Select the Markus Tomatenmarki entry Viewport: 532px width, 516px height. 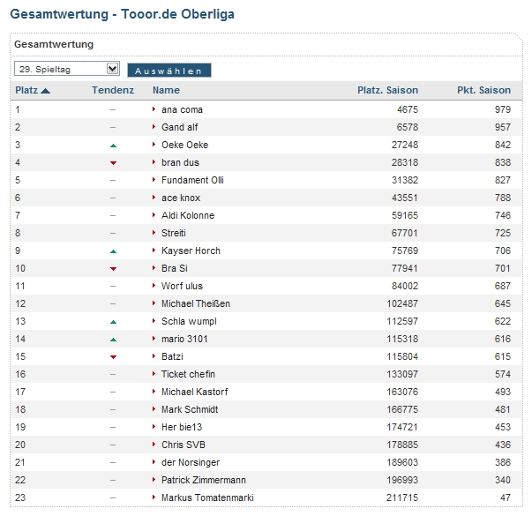pyautogui.click(x=207, y=497)
